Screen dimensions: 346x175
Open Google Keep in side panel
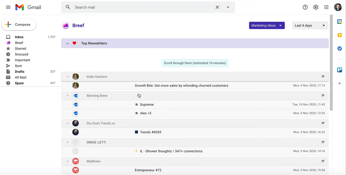(340, 35)
